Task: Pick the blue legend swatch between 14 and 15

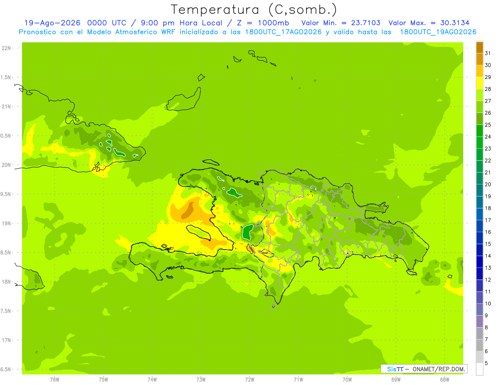Action: coord(479,250)
